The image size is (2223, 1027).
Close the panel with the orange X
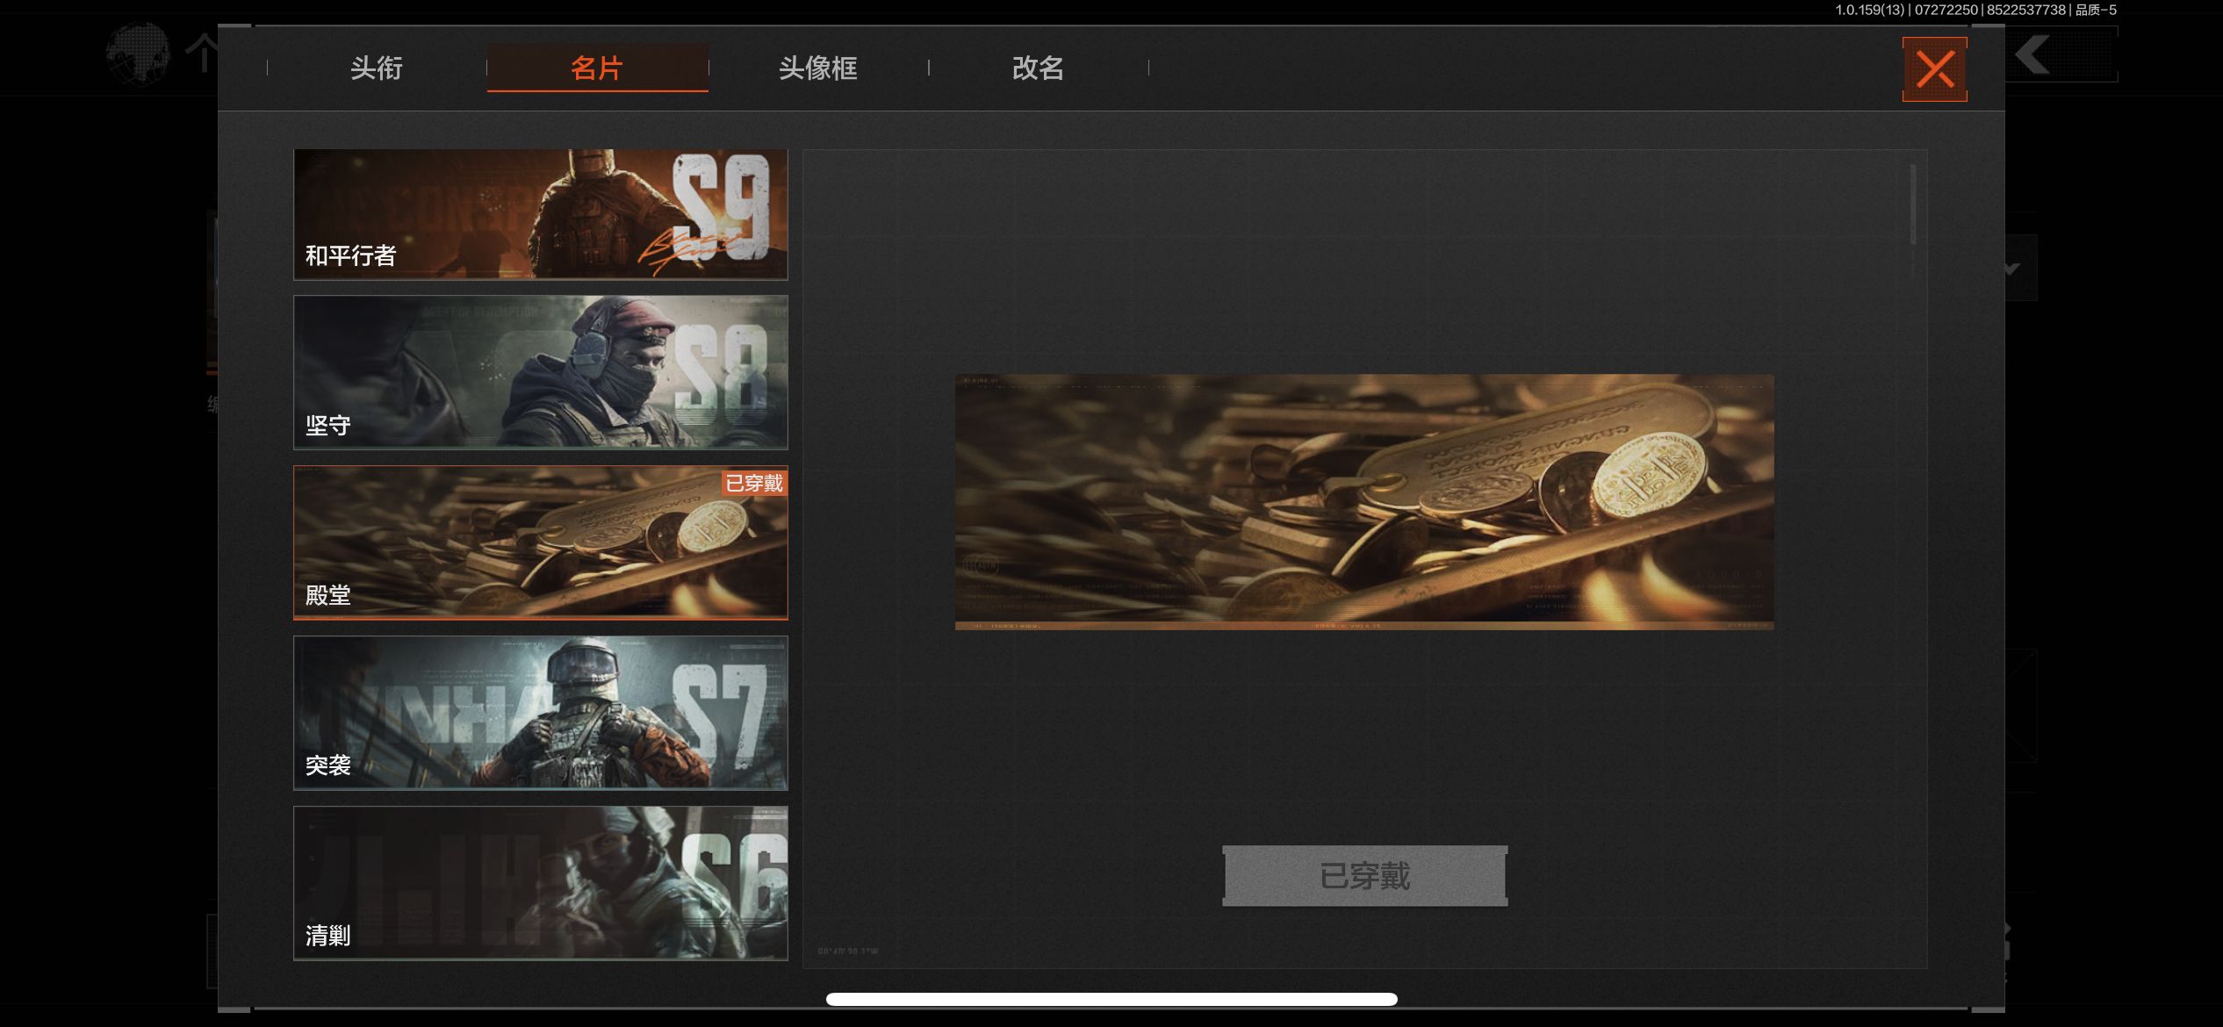[x=1934, y=69]
